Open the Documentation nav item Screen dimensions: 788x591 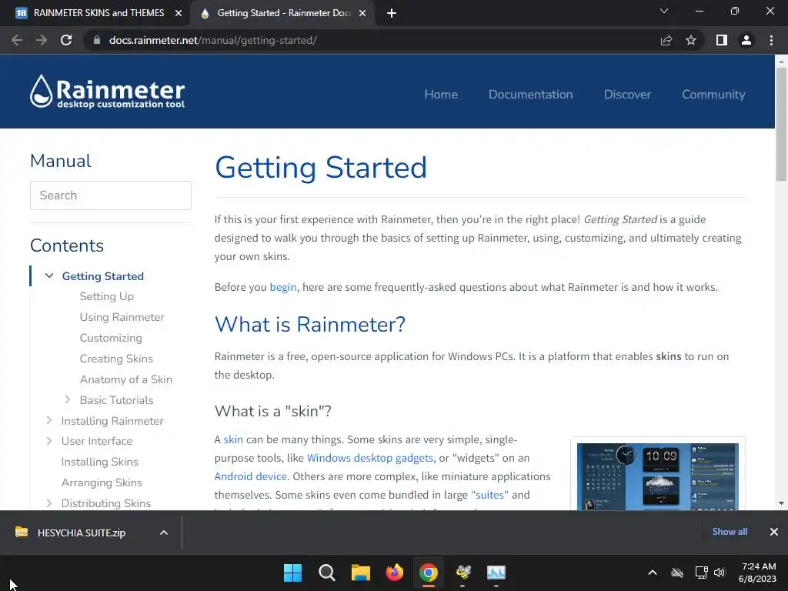[531, 95]
